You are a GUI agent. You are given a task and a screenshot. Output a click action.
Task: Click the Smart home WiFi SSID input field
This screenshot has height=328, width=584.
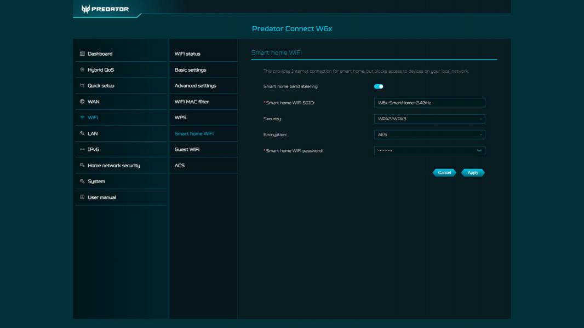point(429,102)
